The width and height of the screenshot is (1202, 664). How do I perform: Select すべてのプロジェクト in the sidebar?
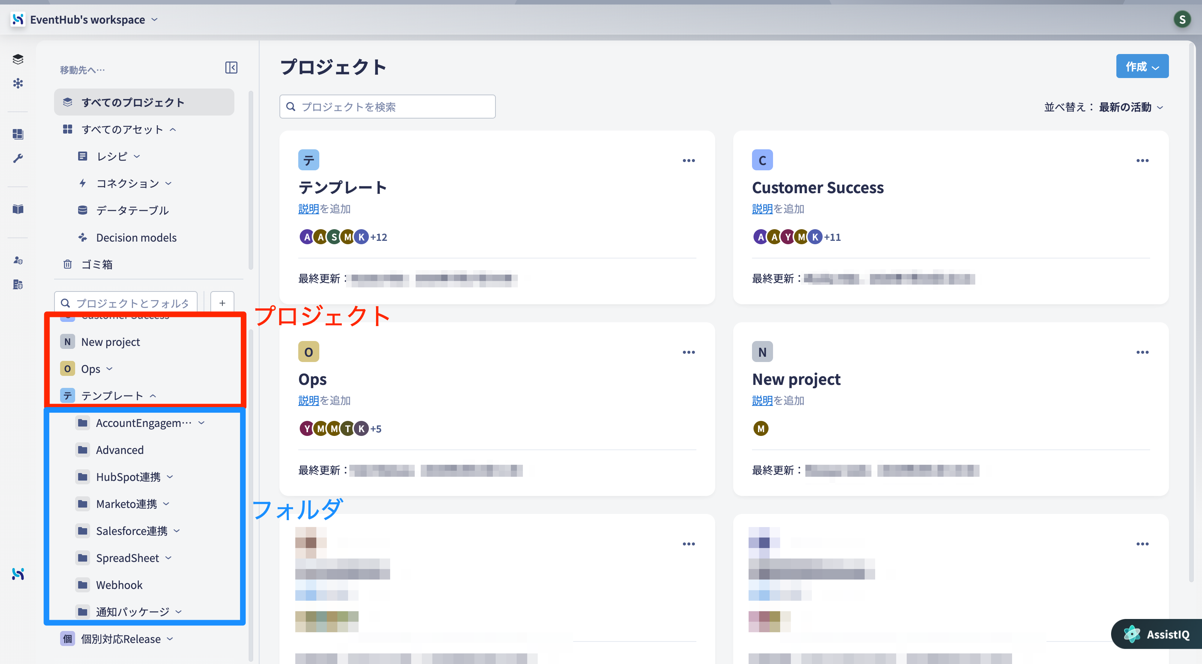[144, 102]
